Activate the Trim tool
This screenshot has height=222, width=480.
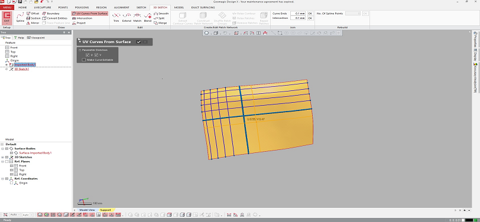pos(116,17)
